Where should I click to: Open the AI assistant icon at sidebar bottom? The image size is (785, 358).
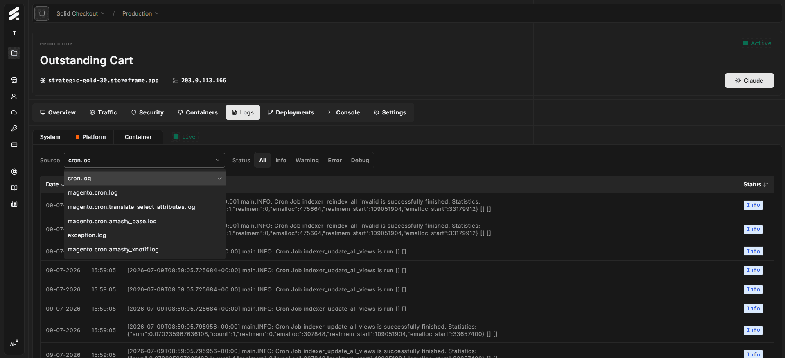[14, 343]
